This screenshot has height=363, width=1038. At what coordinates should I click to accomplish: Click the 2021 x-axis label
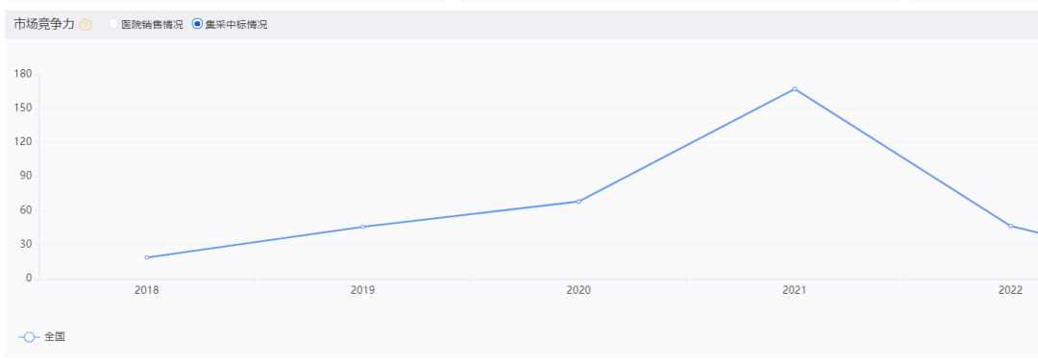click(x=795, y=290)
